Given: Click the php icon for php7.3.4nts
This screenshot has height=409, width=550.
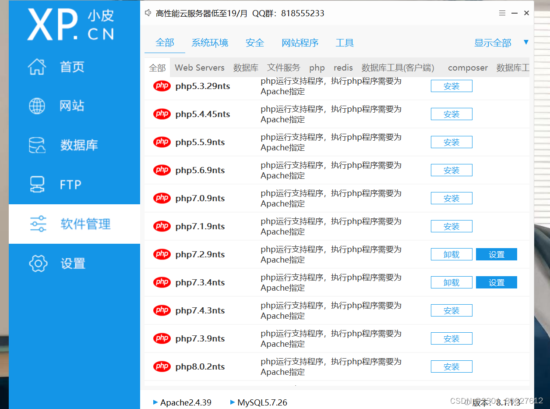Looking at the screenshot, I should 162,282.
